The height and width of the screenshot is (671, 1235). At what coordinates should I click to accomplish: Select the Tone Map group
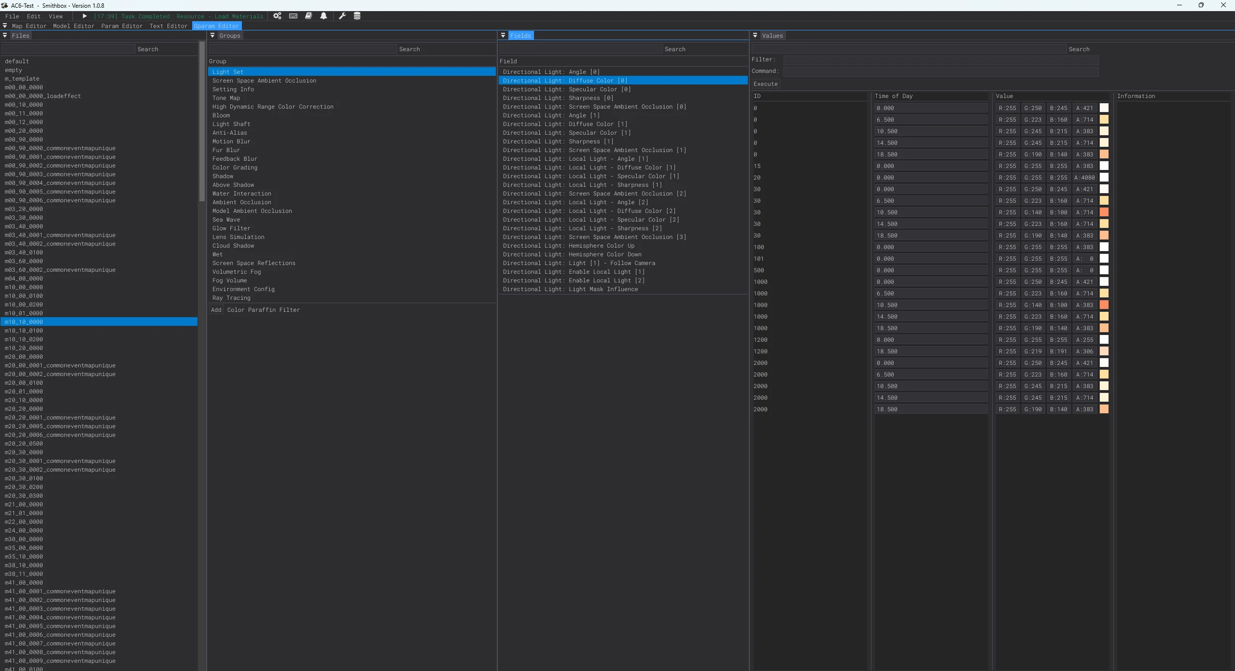coord(226,98)
